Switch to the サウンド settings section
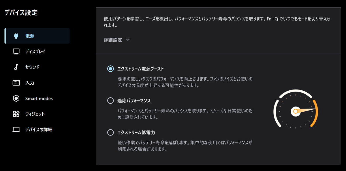The width and height of the screenshot is (346, 171). click(x=32, y=67)
